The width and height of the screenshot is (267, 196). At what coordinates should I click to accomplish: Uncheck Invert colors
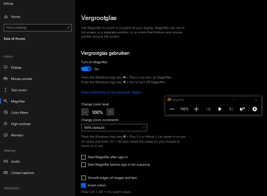pos(84,185)
